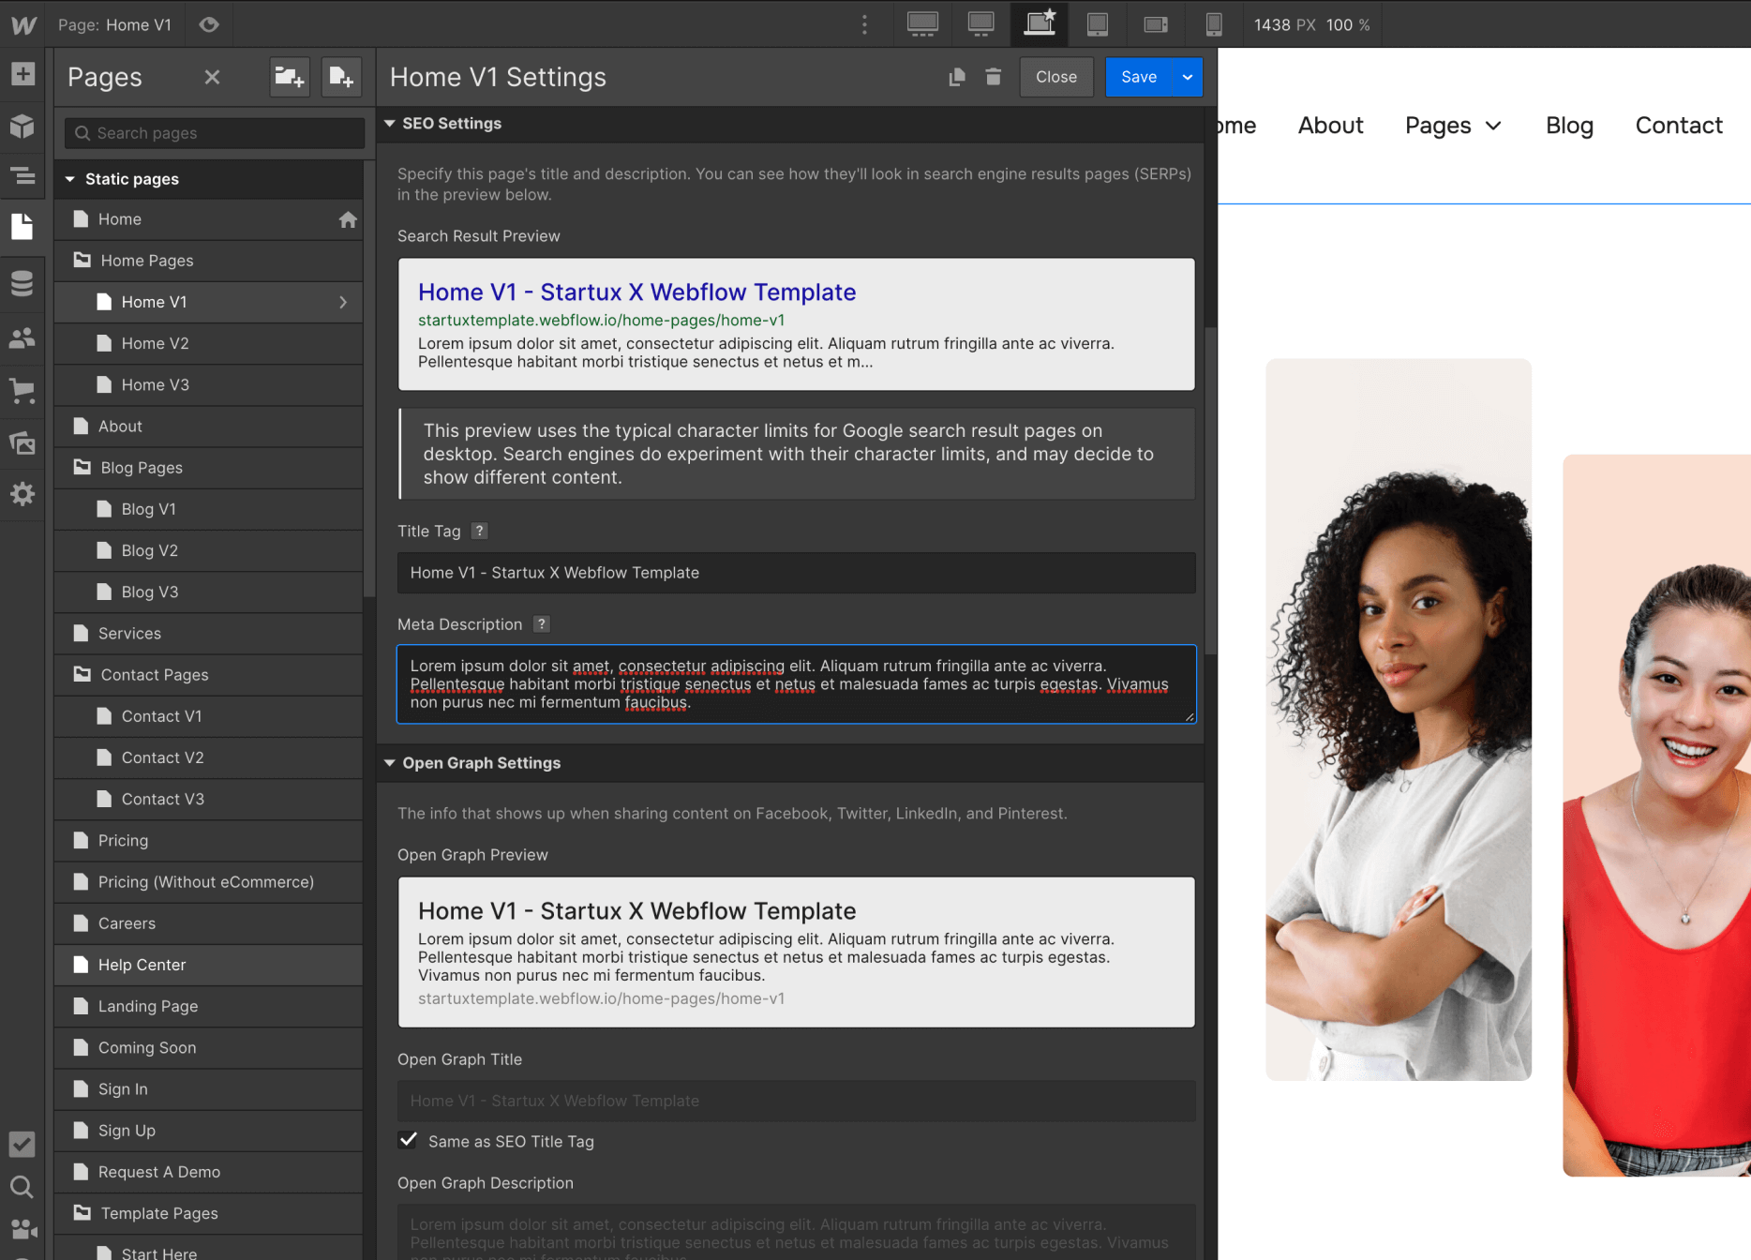This screenshot has height=1260, width=1751.
Task: Create a new page with the add-page icon
Action: click(x=341, y=77)
